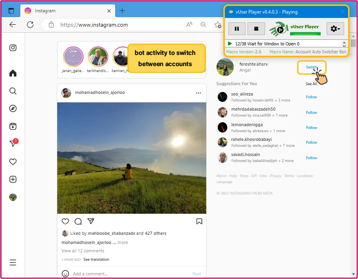Viewport: 358px width, 279px height.
Task: Pause the vUser Player macro
Action: tap(237, 29)
